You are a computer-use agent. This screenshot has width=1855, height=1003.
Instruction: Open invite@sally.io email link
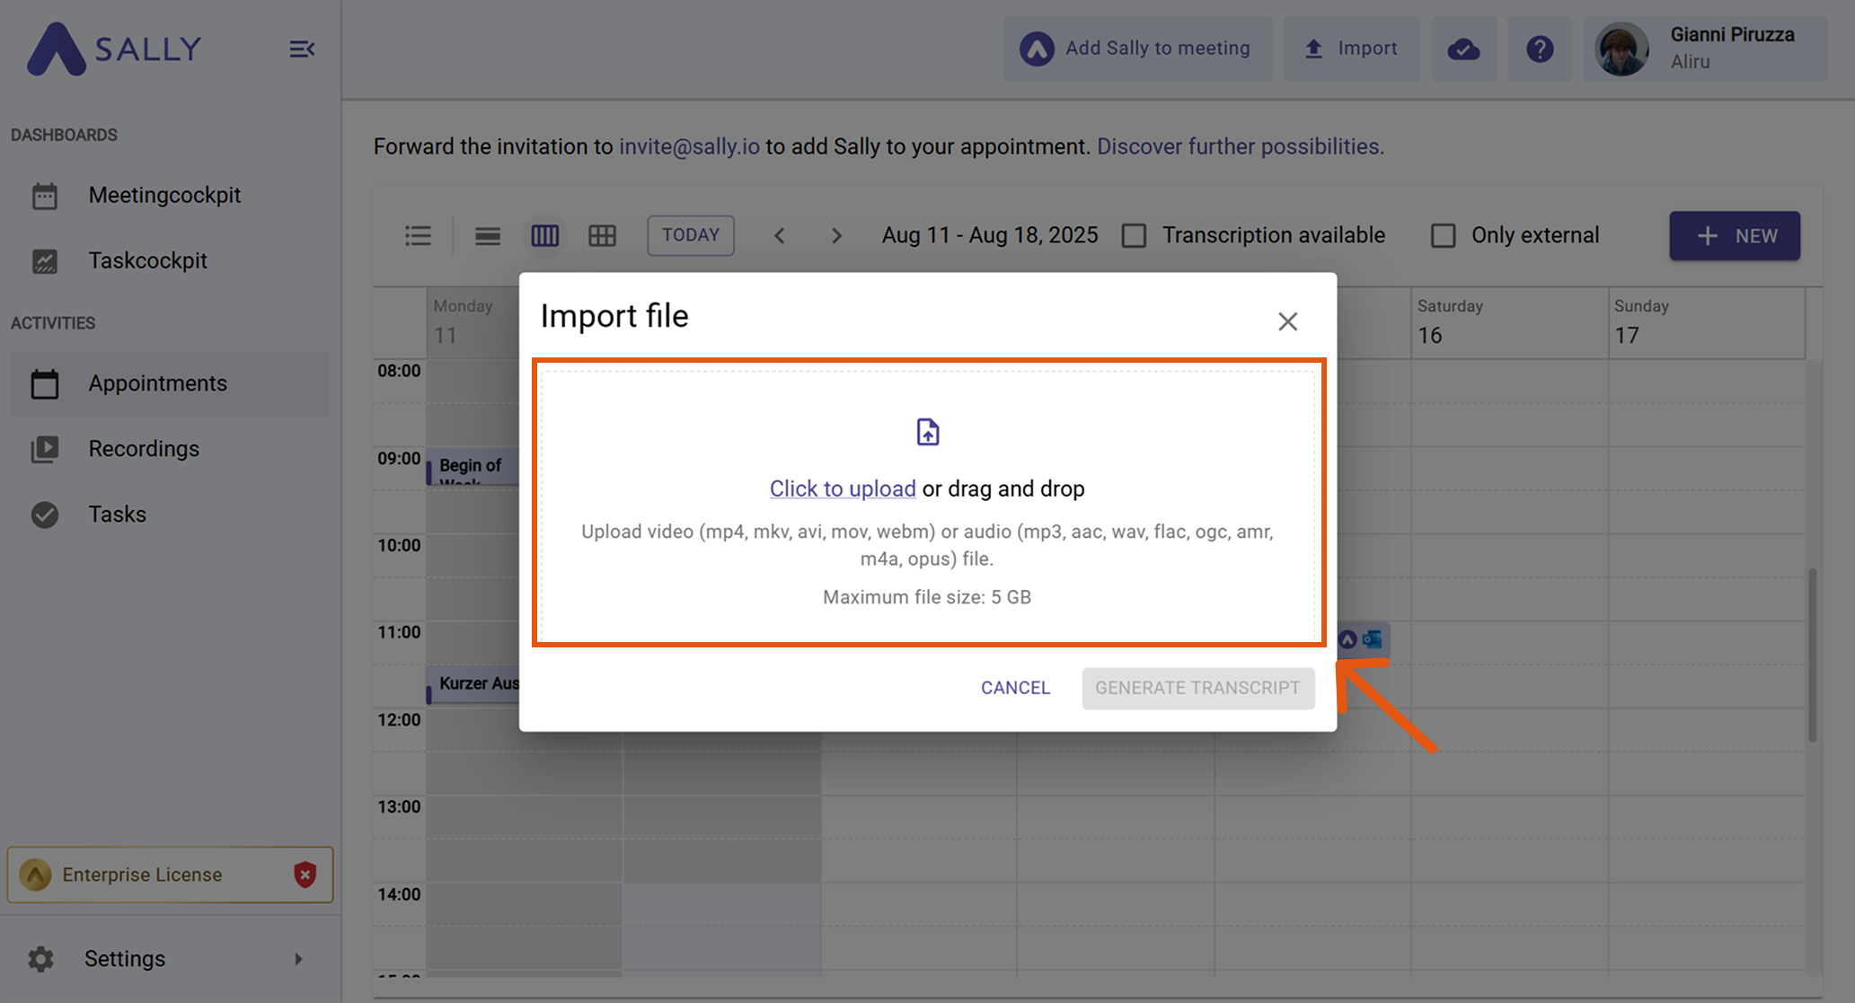click(x=689, y=146)
